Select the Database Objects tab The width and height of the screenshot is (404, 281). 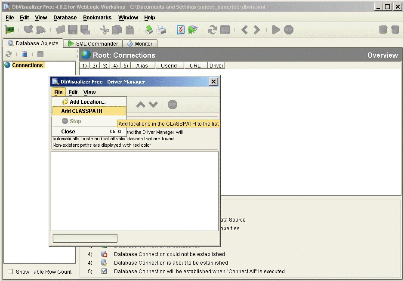[33, 43]
